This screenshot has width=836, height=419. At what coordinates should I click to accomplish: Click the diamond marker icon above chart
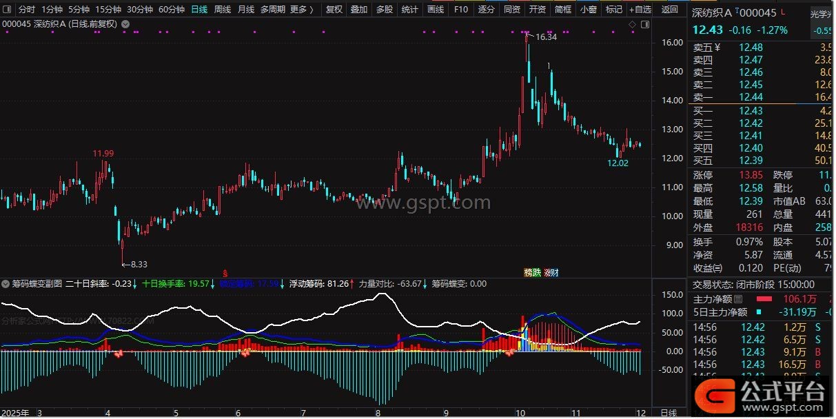point(632,25)
